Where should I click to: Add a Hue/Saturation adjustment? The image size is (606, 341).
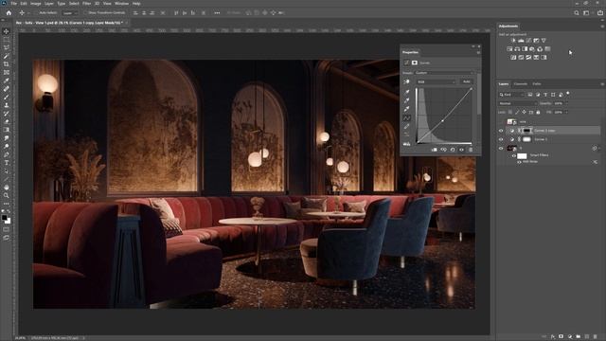[509, 48]
